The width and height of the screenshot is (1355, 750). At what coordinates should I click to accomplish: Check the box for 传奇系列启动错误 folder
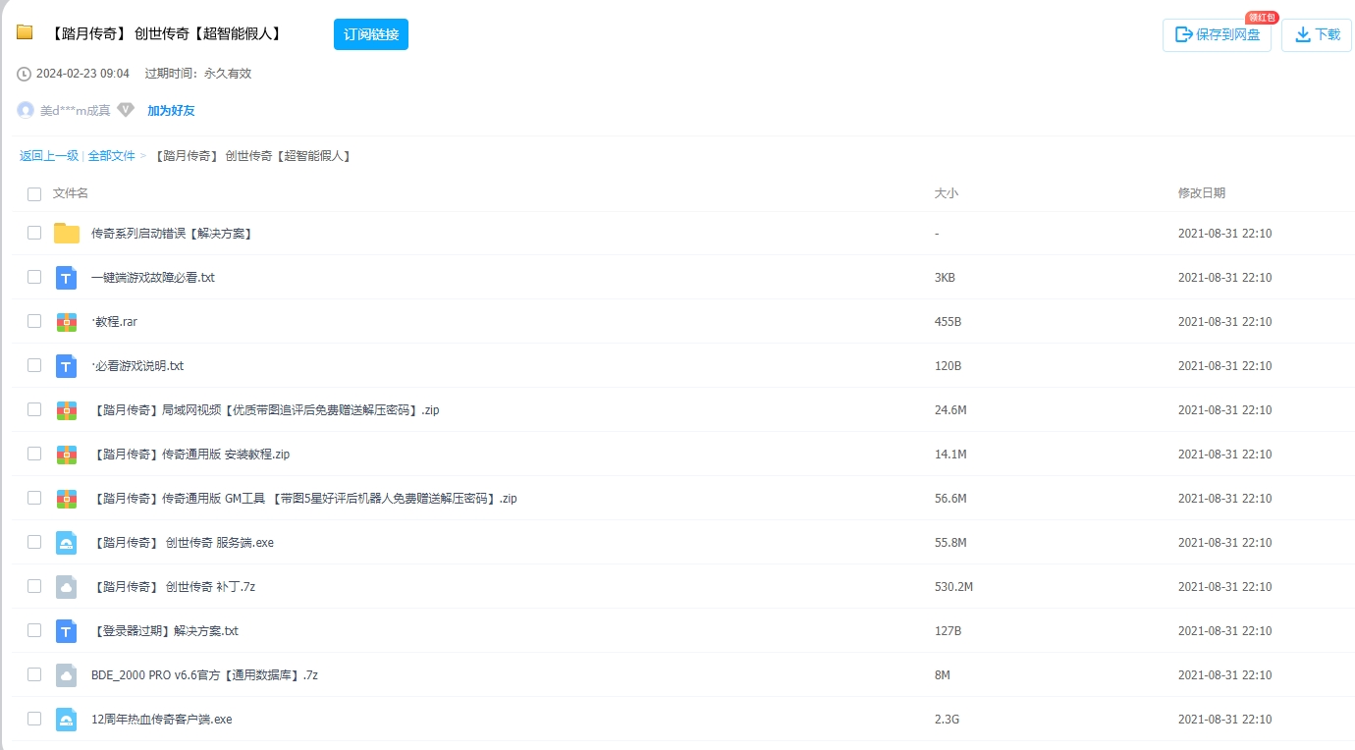coord(34,233)
